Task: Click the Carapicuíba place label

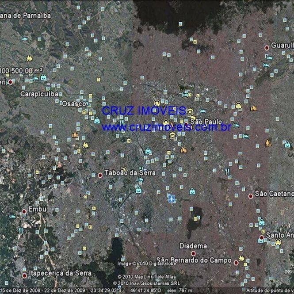Action: pyautogui.click(x=39, y=94)
